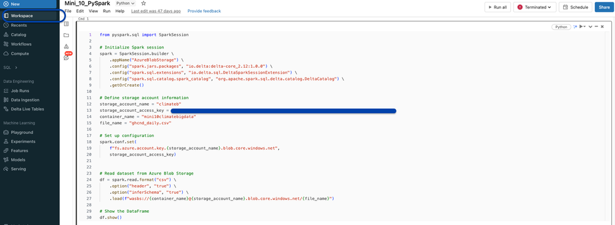Favorite the notebook with the star icon
615x225 pixels.
pos(143,3)
